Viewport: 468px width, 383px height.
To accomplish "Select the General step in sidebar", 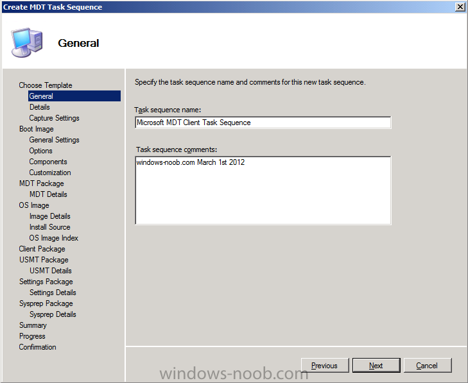I will click(x=74, y=96).
